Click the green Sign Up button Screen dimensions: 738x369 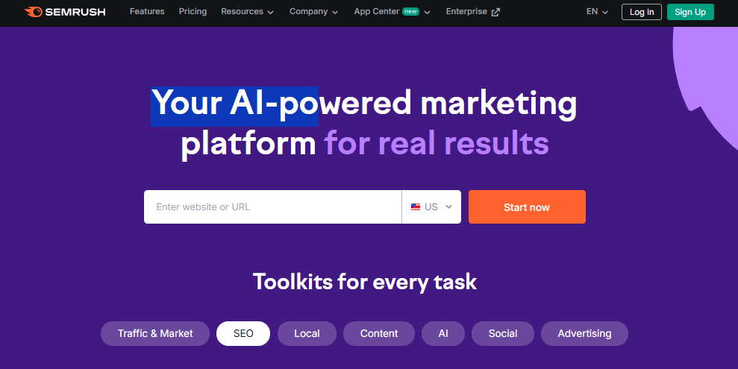pyautogui.click(x=690, y=12)
